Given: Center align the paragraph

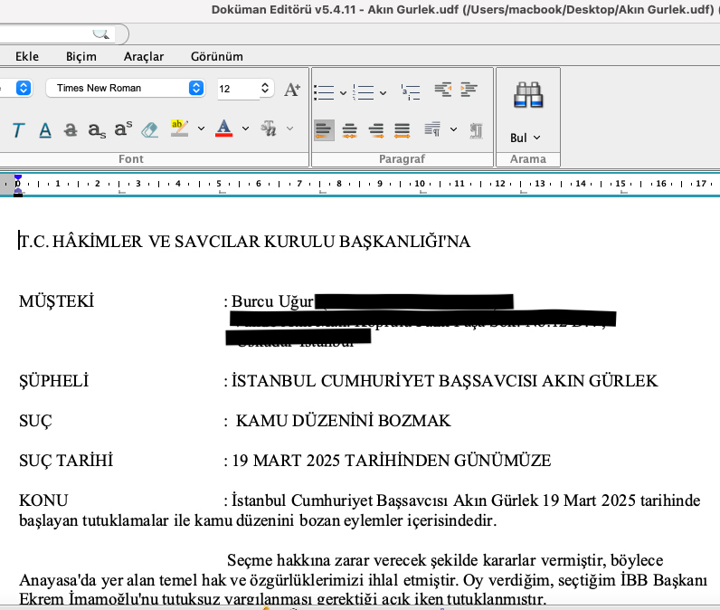Looking at the screenshot, I should [x=350, y=130].
